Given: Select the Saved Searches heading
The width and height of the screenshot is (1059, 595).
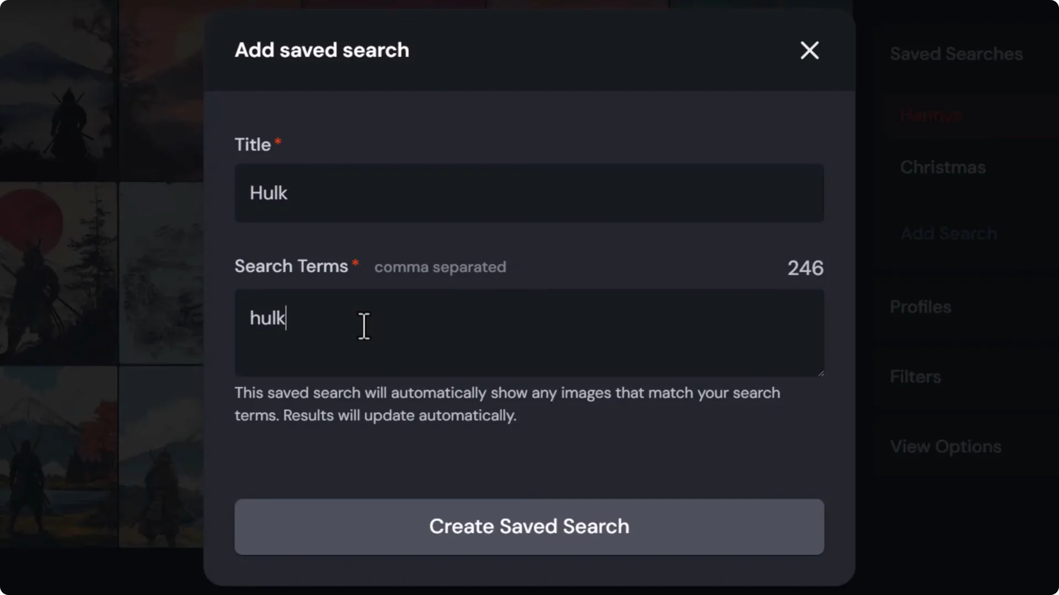Looking at the screenshot, I should pos(956,53).
